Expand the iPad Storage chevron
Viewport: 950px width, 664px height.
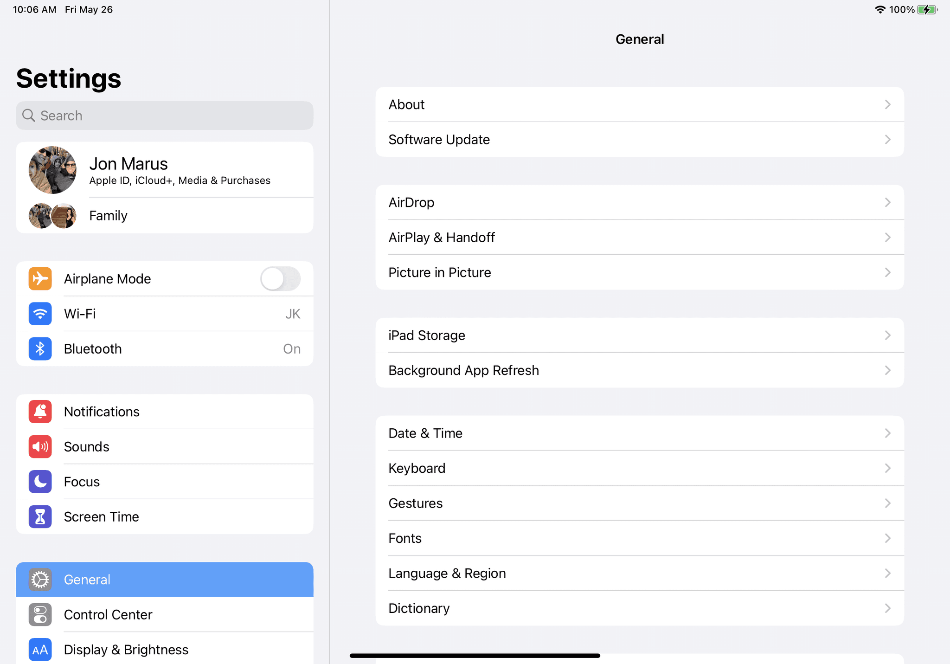[887, 335]
